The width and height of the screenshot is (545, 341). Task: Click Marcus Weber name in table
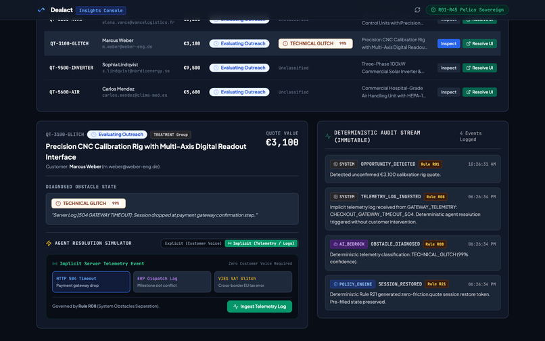coord(118,41)
